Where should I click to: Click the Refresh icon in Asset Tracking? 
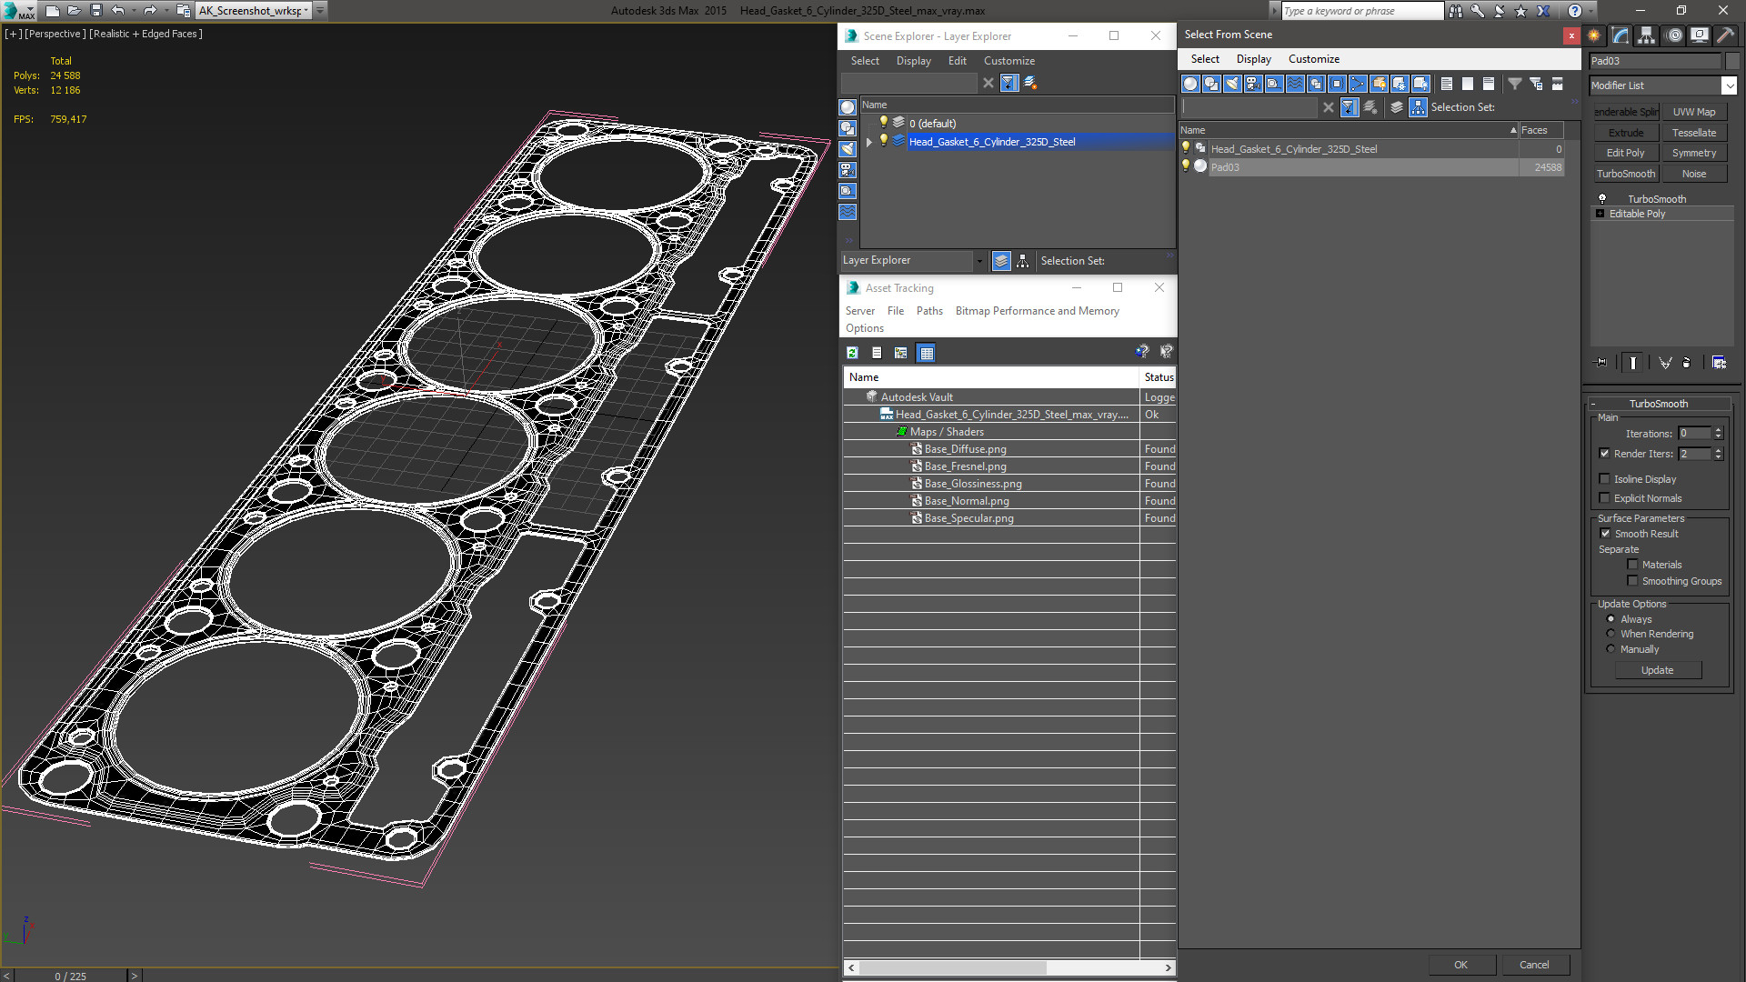pyautogui.click(x=852, y=353)
